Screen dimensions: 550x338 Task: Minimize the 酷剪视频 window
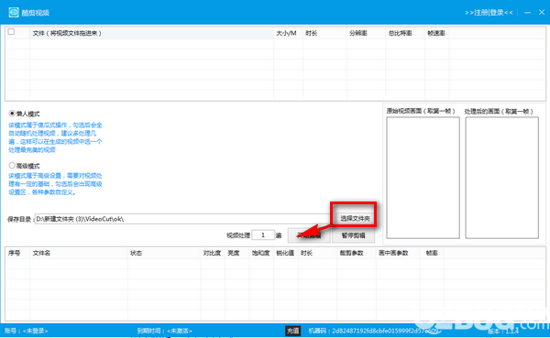pos(528,13)
